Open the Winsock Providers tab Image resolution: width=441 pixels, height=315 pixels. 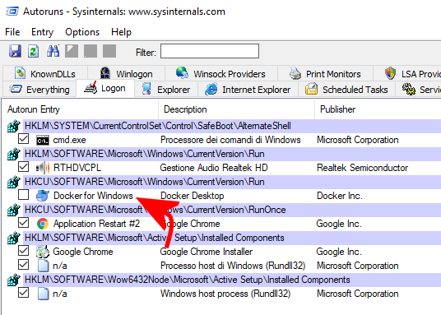tap(221, 74)
